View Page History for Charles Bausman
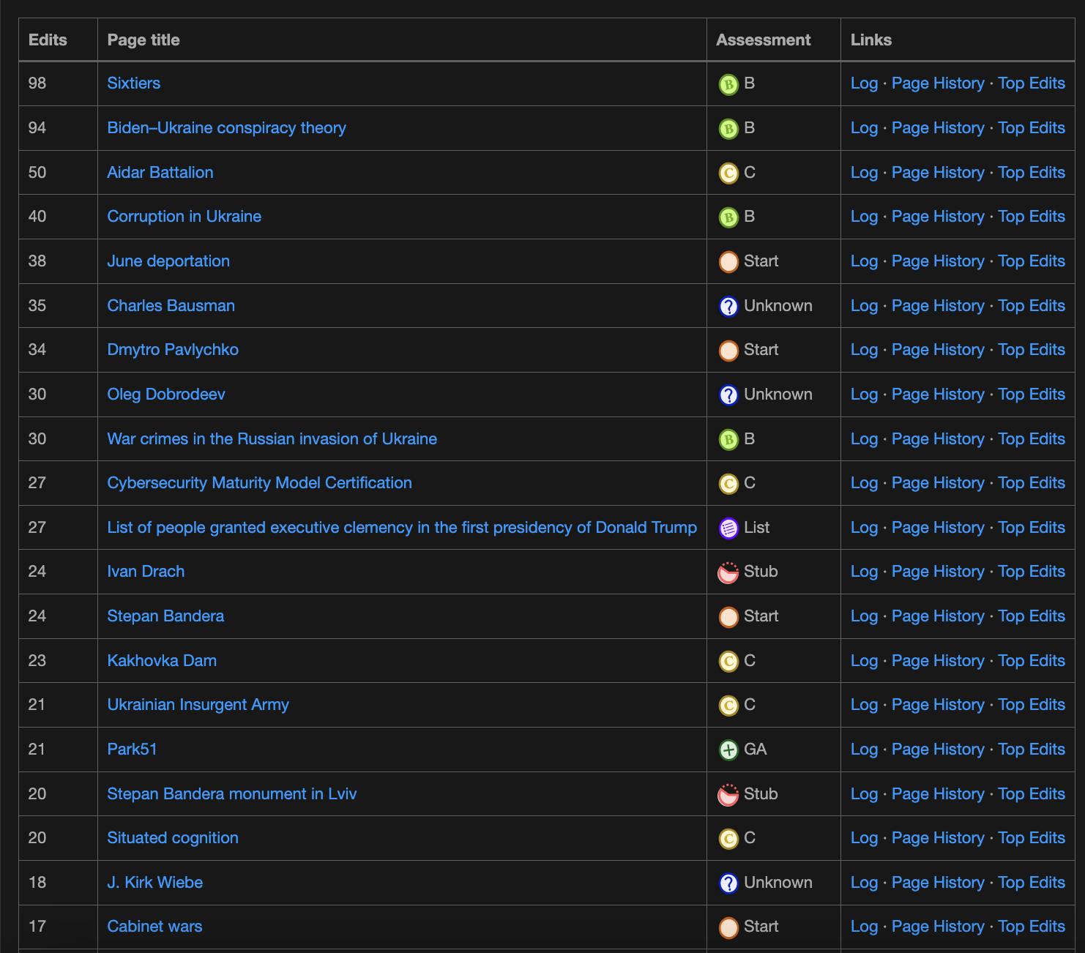 (938, 306)
